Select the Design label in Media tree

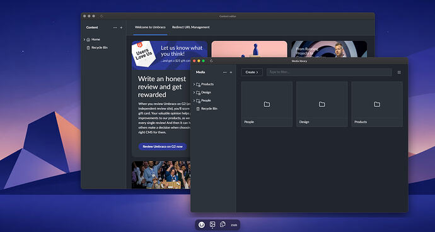point(206,92)
